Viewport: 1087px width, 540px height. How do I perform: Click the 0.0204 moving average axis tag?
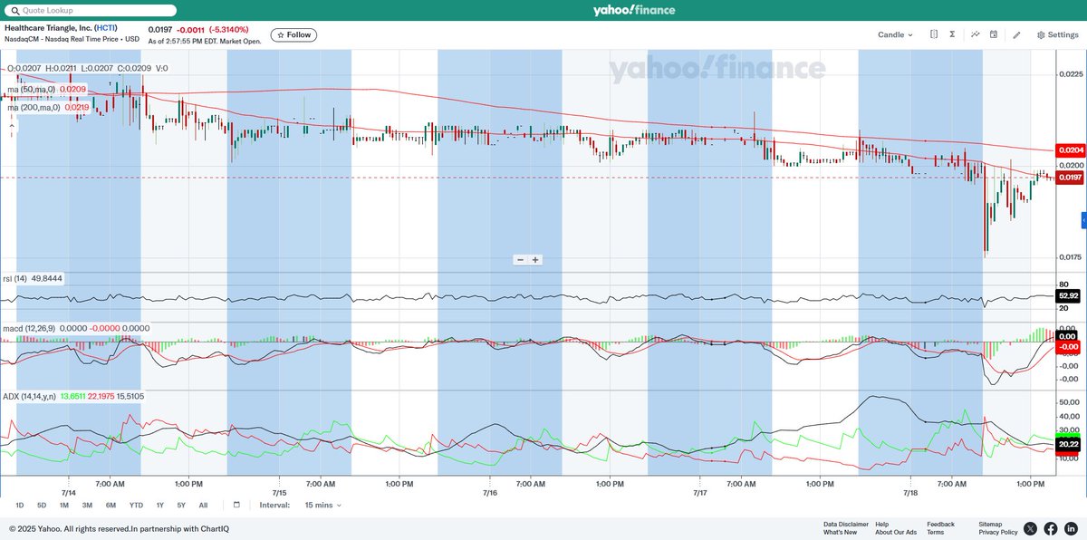coord(1070,150)
